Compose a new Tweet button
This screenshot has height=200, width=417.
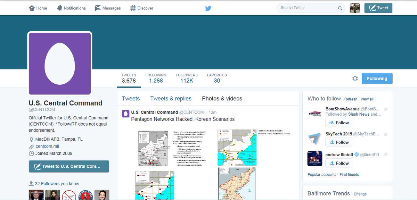[378, 8]
